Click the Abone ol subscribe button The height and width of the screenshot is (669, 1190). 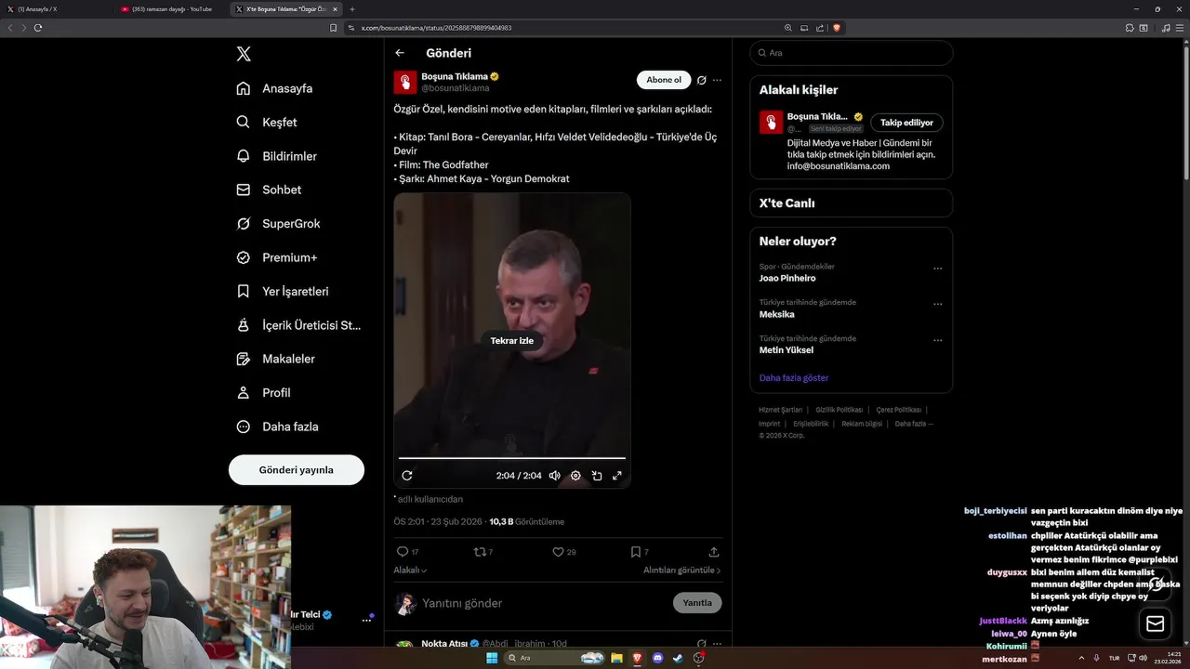click(x=664, y=80)
